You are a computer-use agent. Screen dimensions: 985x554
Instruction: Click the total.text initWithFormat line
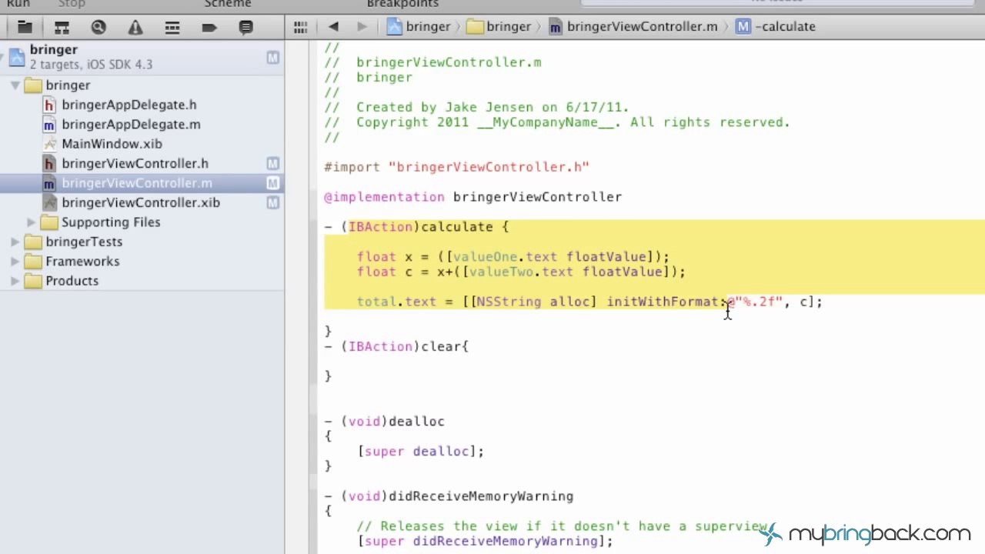tap(589, 302)
